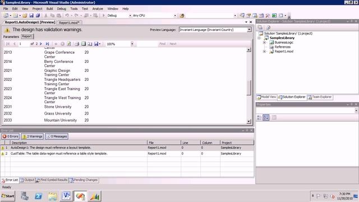
Task: Click the current page number field
Action: [24, 44]
